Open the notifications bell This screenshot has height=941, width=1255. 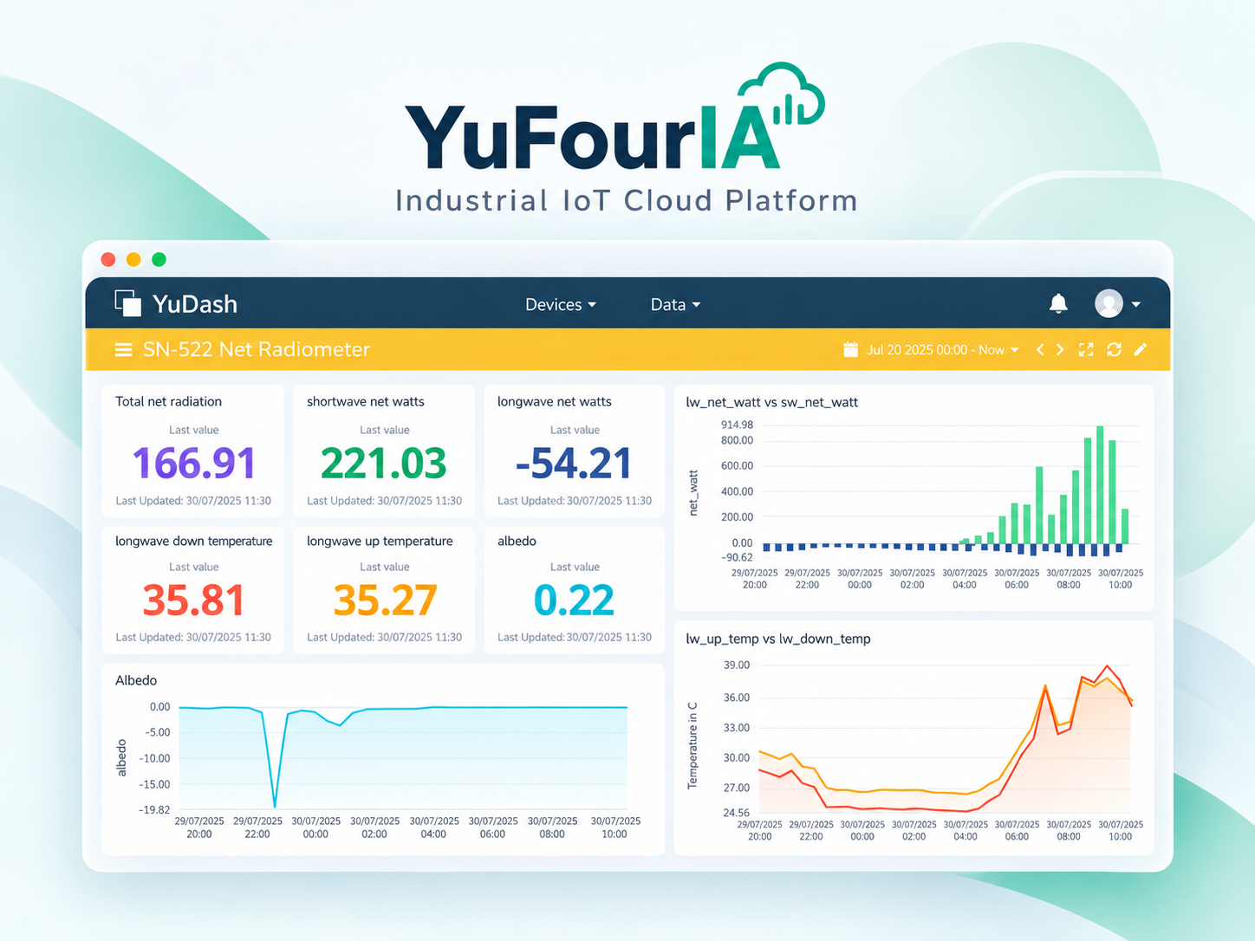pos(1058,303)
